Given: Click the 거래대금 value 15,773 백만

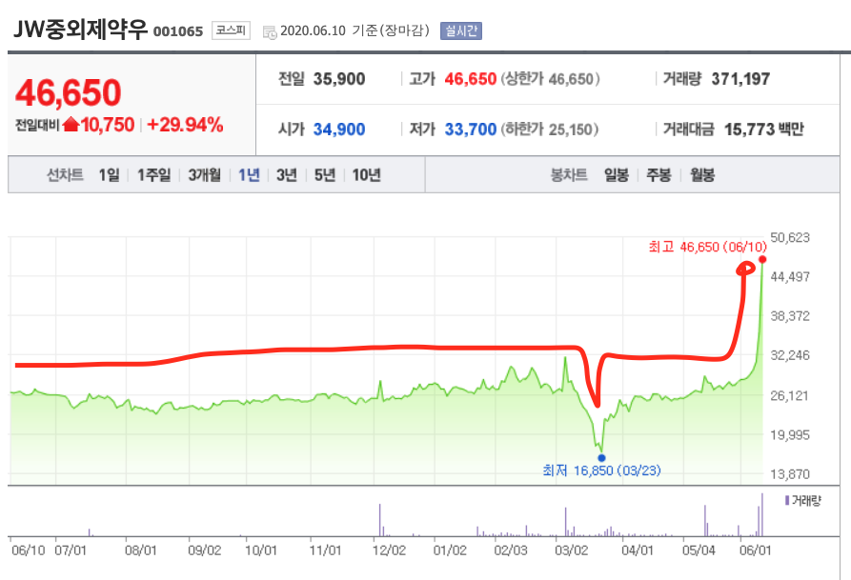Looking at the screenshot, I should (x=763, y=130).
